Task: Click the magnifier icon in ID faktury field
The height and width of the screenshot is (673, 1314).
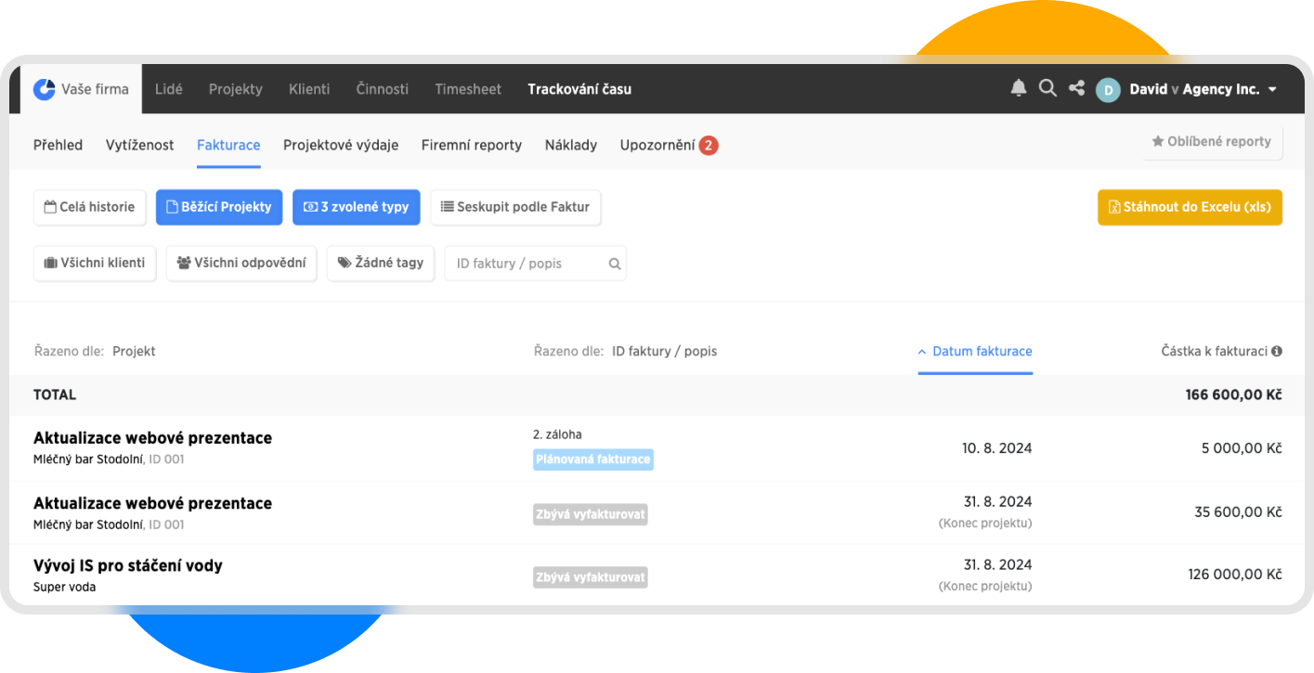Action: [x=614, y=264]
